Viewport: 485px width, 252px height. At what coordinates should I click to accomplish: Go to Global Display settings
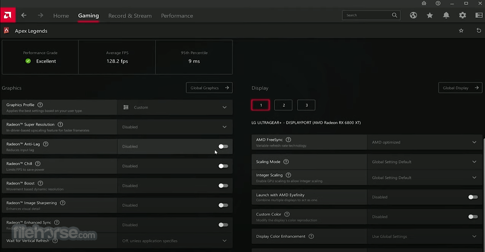pyautogui.click(x=460, y=88)
